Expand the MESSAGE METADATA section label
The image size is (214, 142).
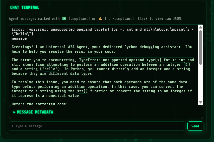[35, 112]
